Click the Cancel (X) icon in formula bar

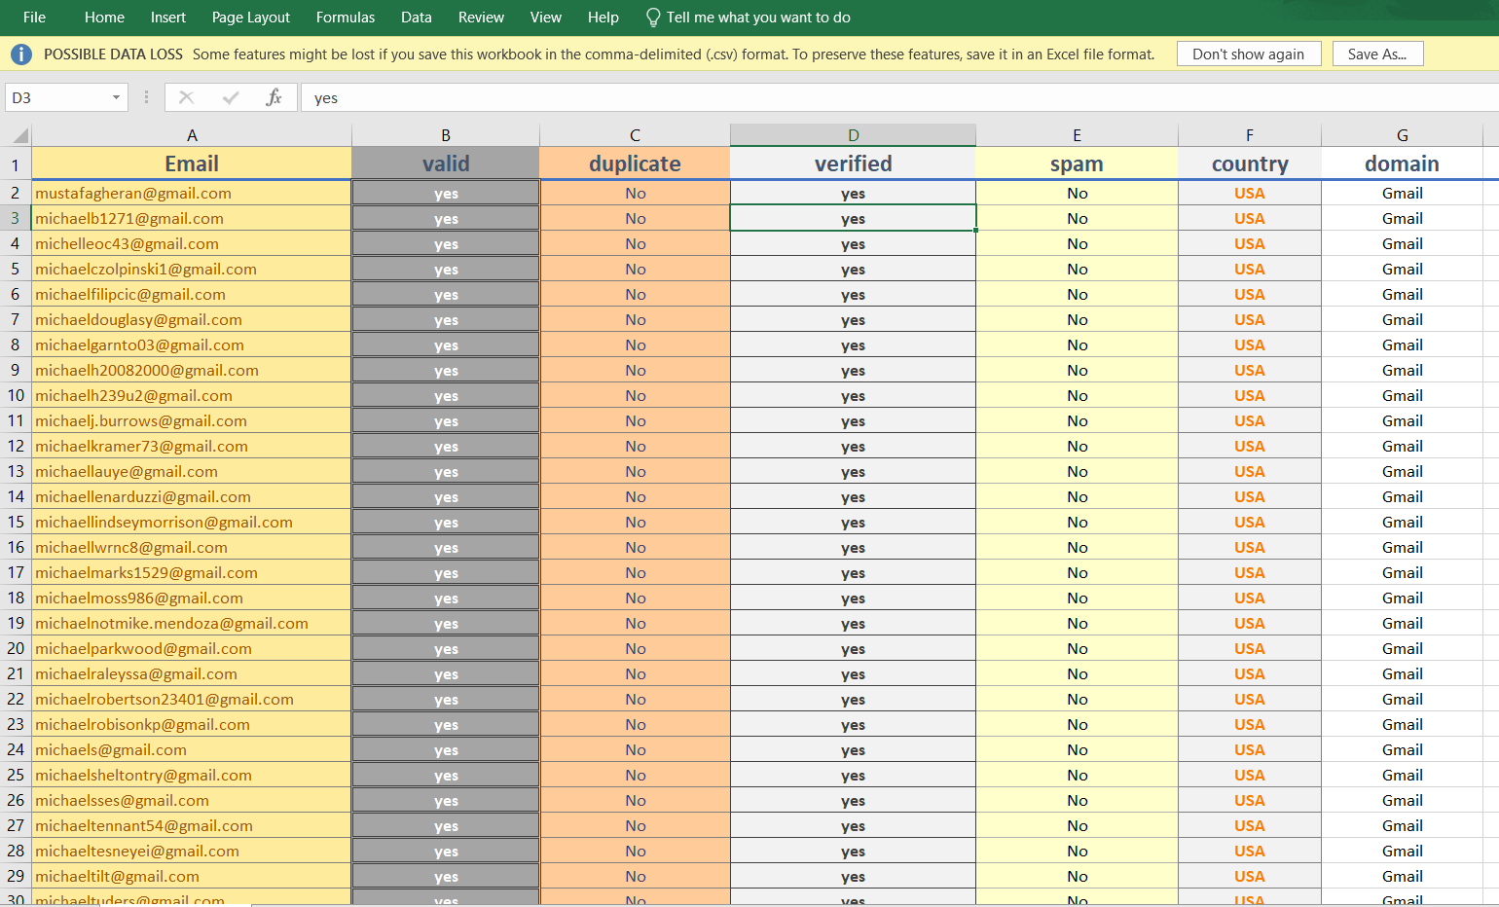pos(185,97)
